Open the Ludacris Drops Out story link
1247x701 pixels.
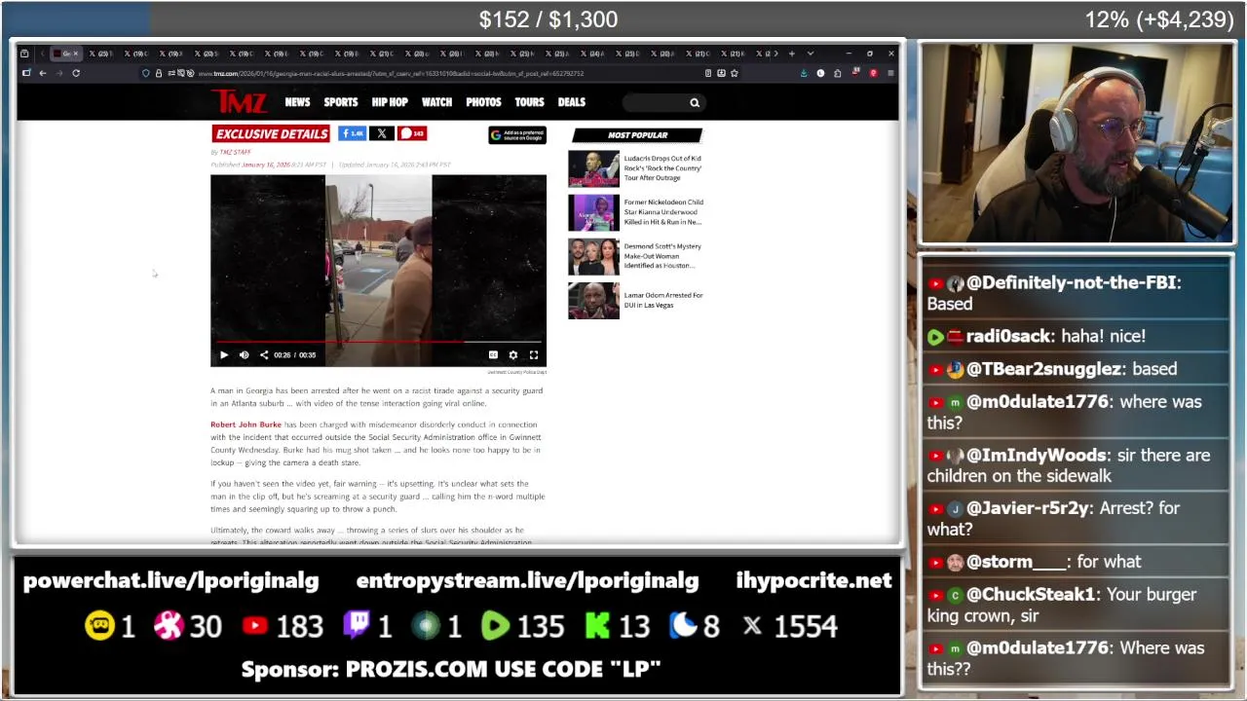click(x=662, y=167)
